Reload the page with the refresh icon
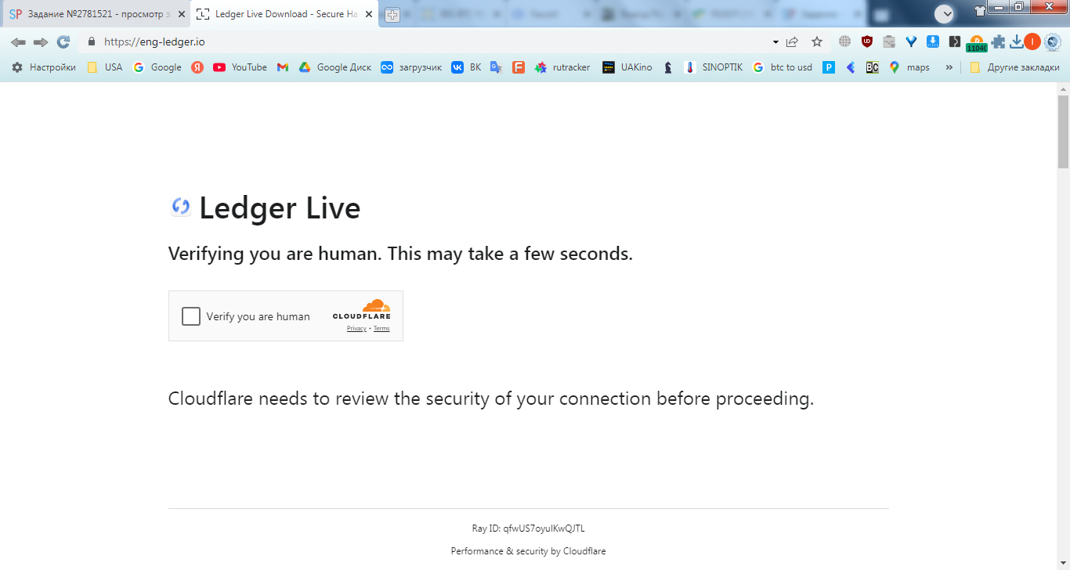This screenshot has height=570, width=1070. 63,42
